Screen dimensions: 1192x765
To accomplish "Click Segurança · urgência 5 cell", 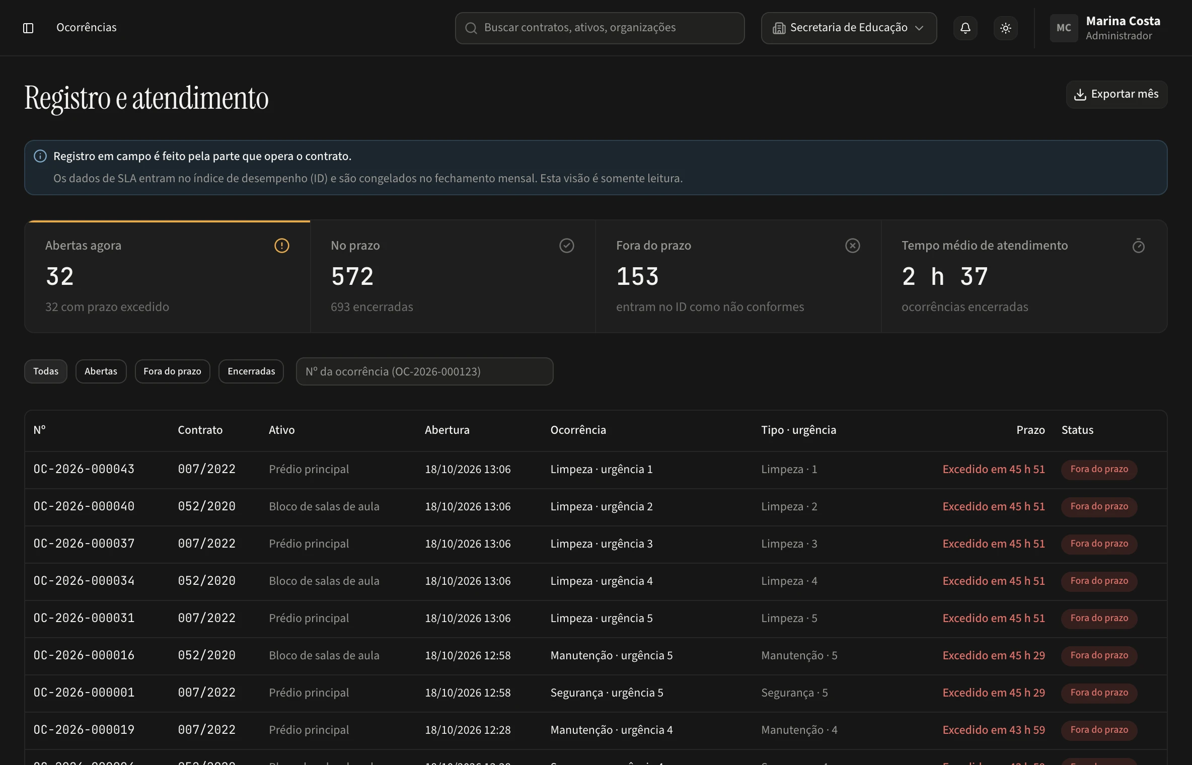I will click(607, 693).
